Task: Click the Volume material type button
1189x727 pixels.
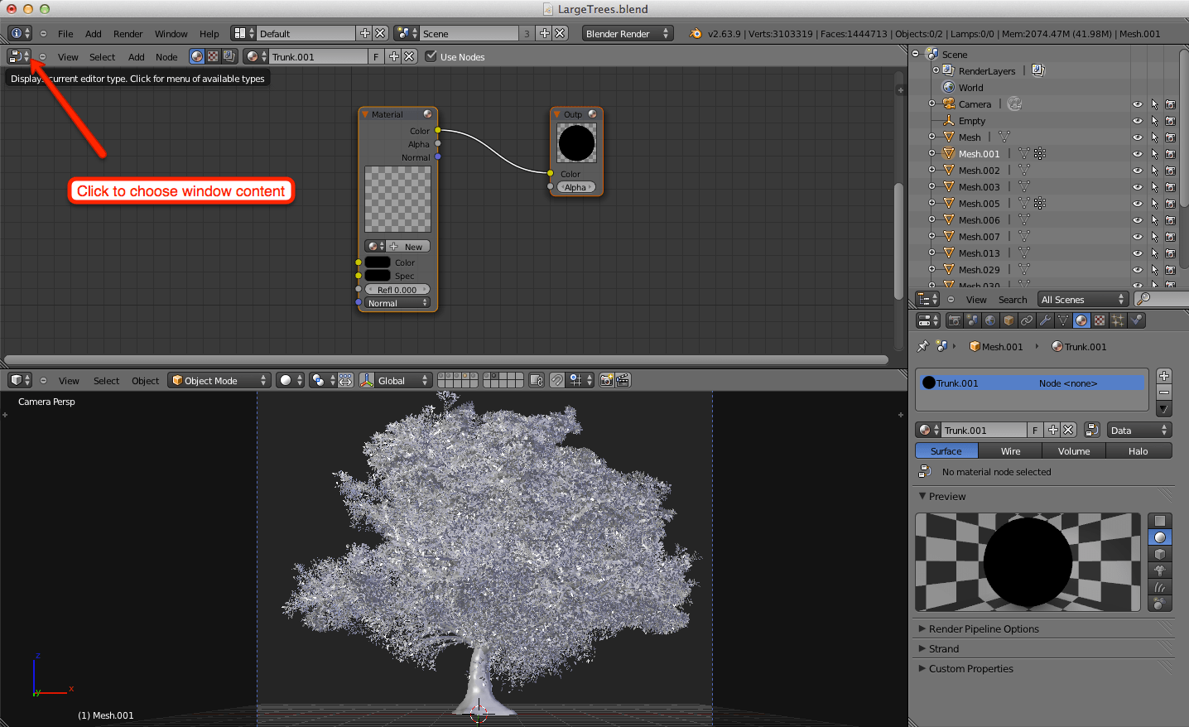Action: point(1073,451)
